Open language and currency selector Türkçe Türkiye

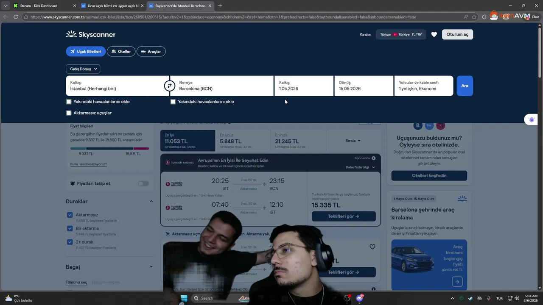coord(401,34)
